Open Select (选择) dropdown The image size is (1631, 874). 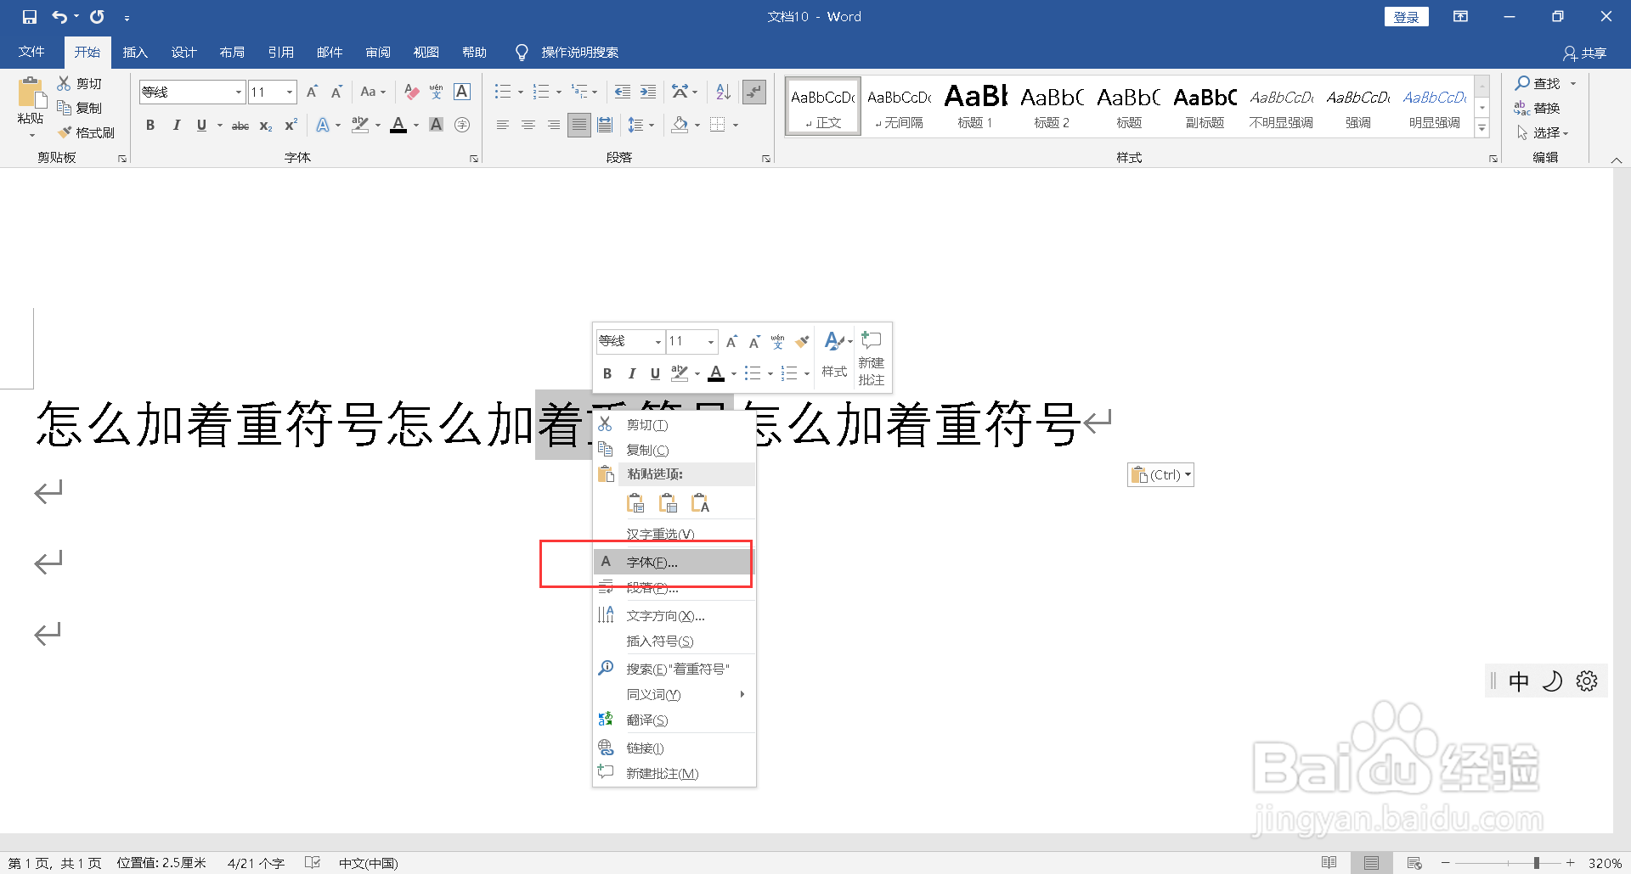point(1543,132)
